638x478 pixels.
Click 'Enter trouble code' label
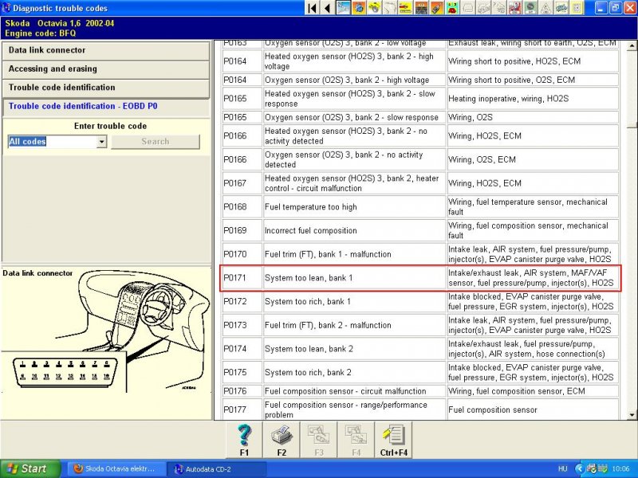[x=110, y=126]
